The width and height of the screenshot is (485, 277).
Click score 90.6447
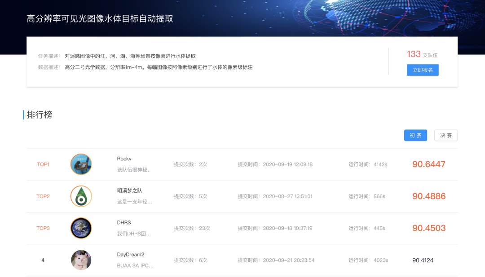coord(429,164)
